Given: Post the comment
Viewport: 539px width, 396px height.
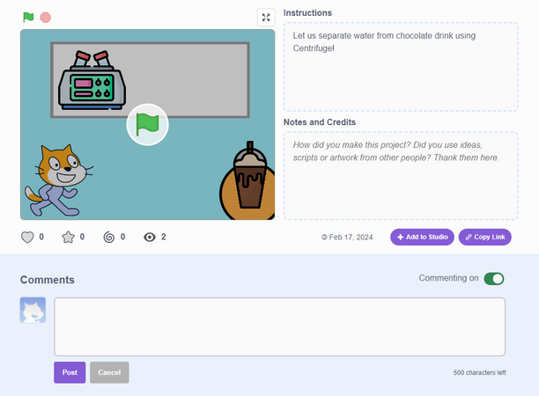Looking at the screenshot, I should pos(70,372).
